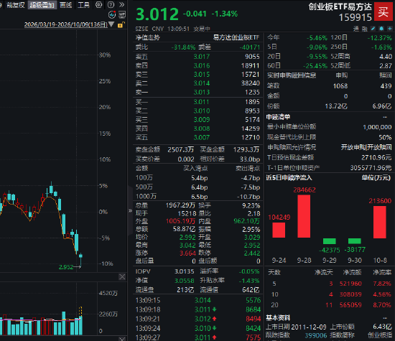The height and width of the screenshot is (341, 395).
Task: Open the date range dropdown triangle
Action: (x=111, y=24)
